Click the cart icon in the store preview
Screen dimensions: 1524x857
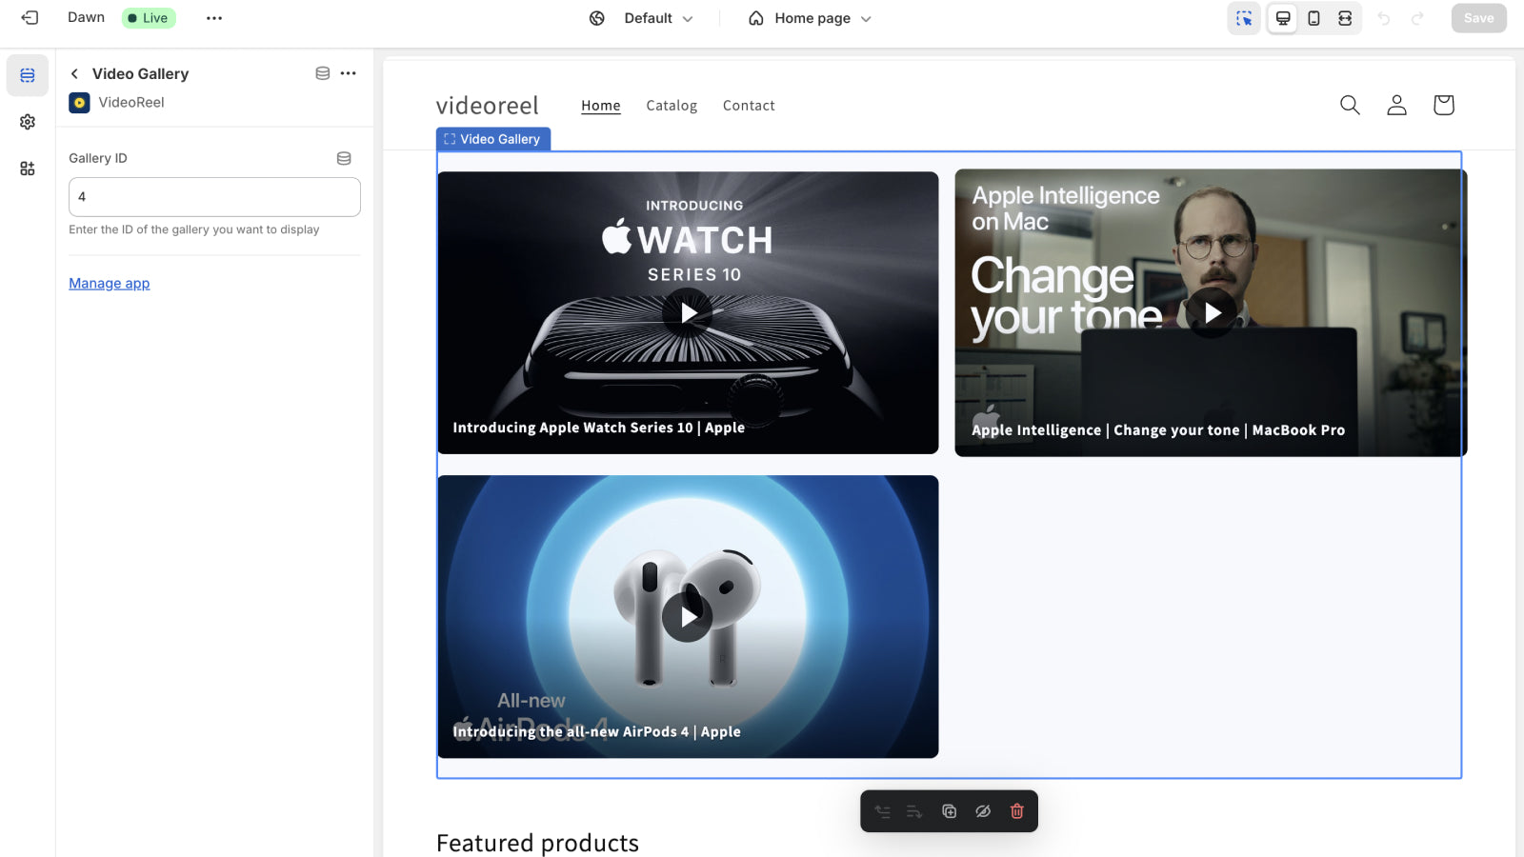pos(1443,105)
